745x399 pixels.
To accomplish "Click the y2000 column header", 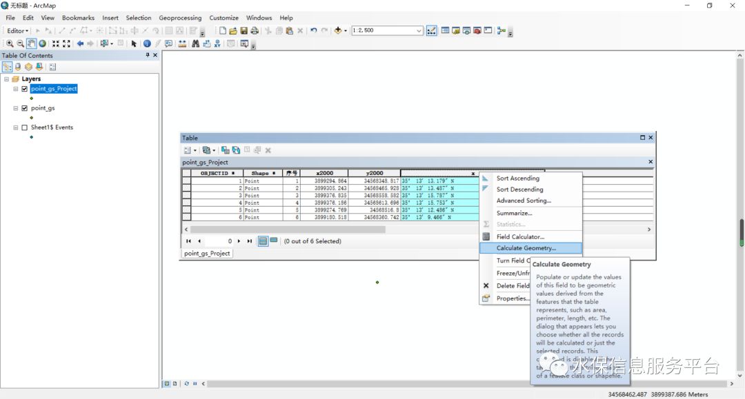I will [x=375, y=173].
